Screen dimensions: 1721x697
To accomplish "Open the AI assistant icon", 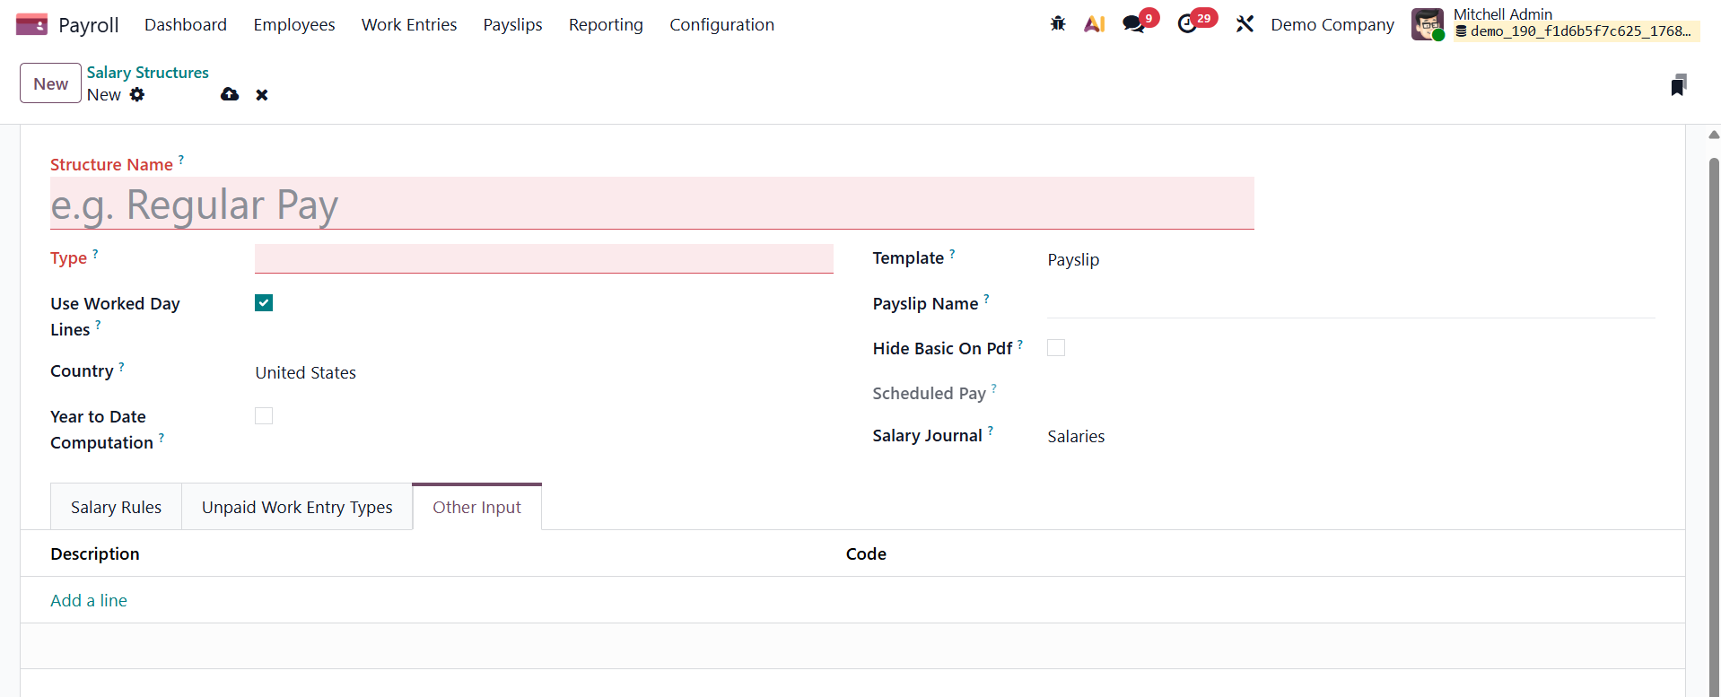I will (1094, 24).
